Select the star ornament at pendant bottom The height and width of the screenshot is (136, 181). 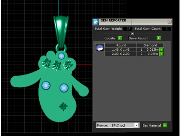coord(63,107)
